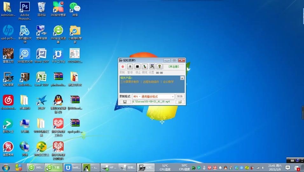Viewport: 304px width, 172px height.
Task: Open the screen recorder settings icon
Action: [152, 67]
